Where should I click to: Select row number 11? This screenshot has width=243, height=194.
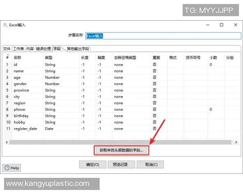coord(8,129)
